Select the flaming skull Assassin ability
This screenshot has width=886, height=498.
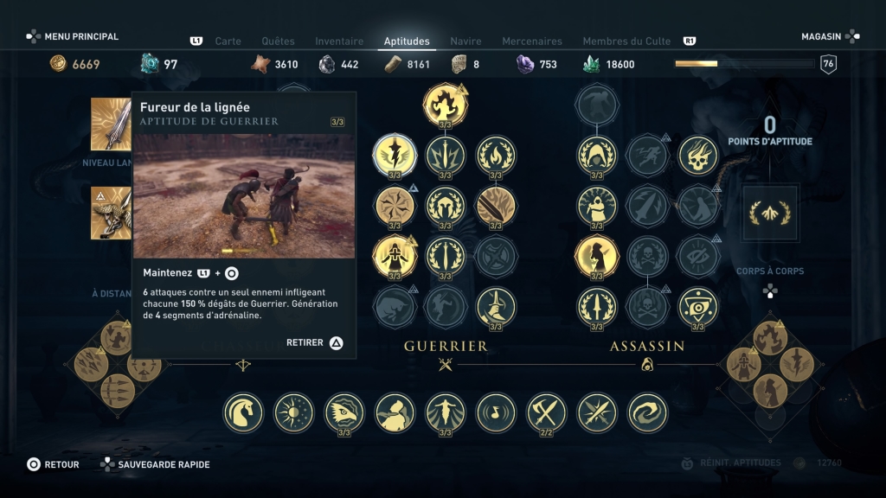pos(698,156)
